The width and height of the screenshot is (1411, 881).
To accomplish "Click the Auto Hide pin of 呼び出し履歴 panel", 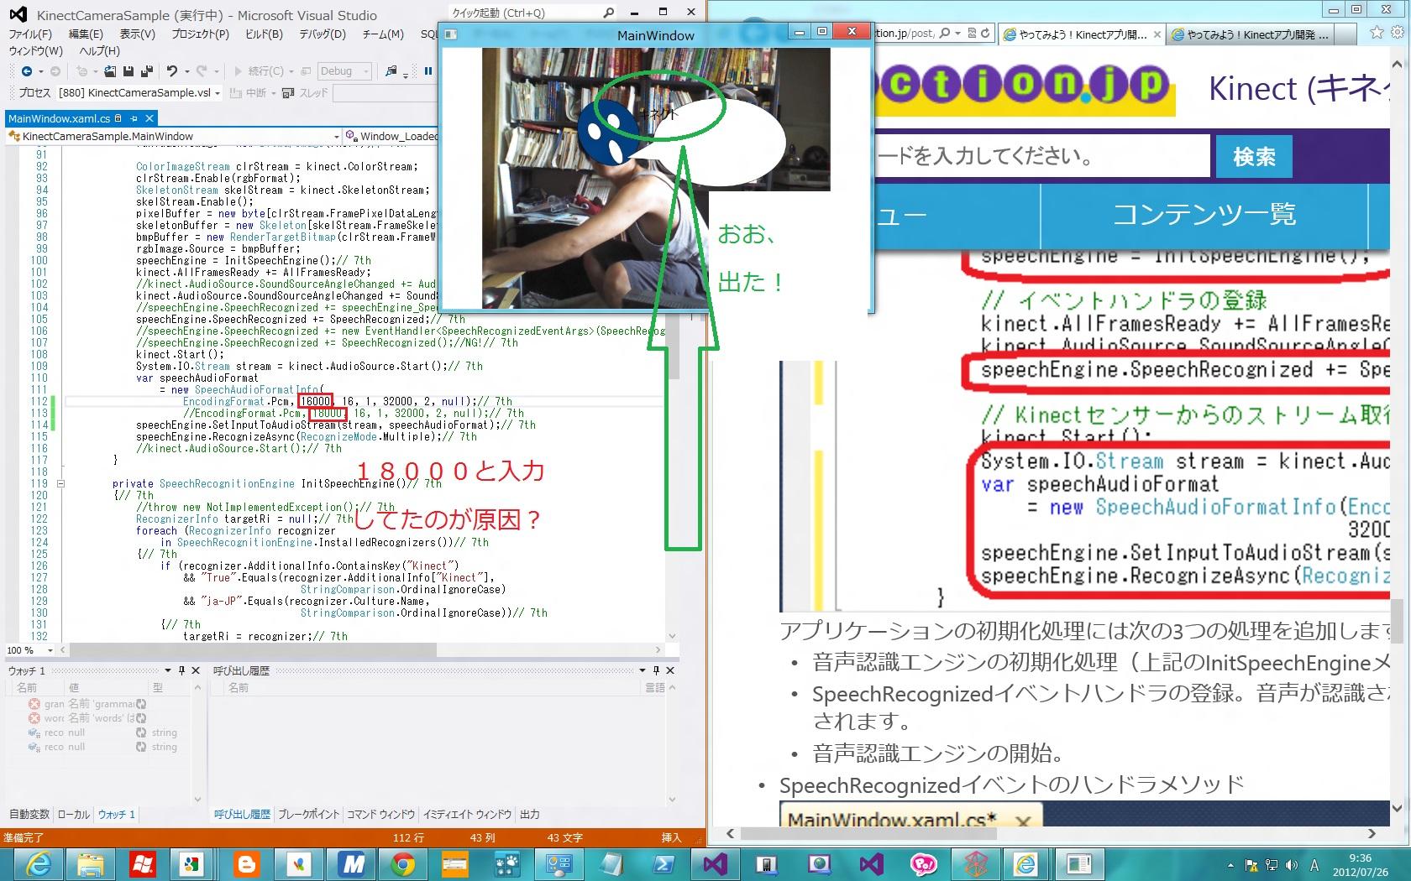I will pyautogui.click(x=656, y=670).
